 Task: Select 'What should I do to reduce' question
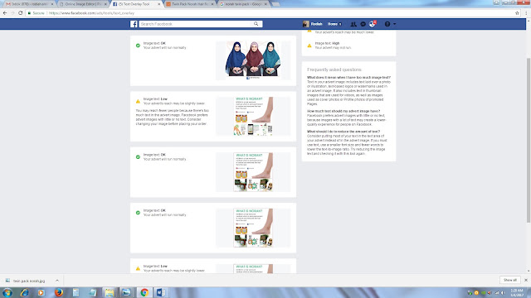(x=343, y=132)
